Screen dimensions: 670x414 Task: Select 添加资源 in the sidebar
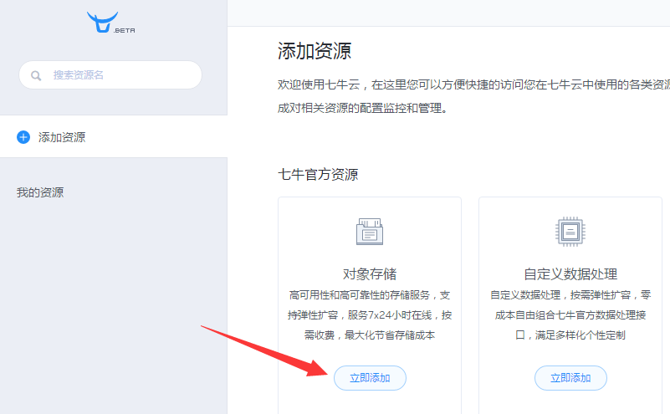pos(114,136)
